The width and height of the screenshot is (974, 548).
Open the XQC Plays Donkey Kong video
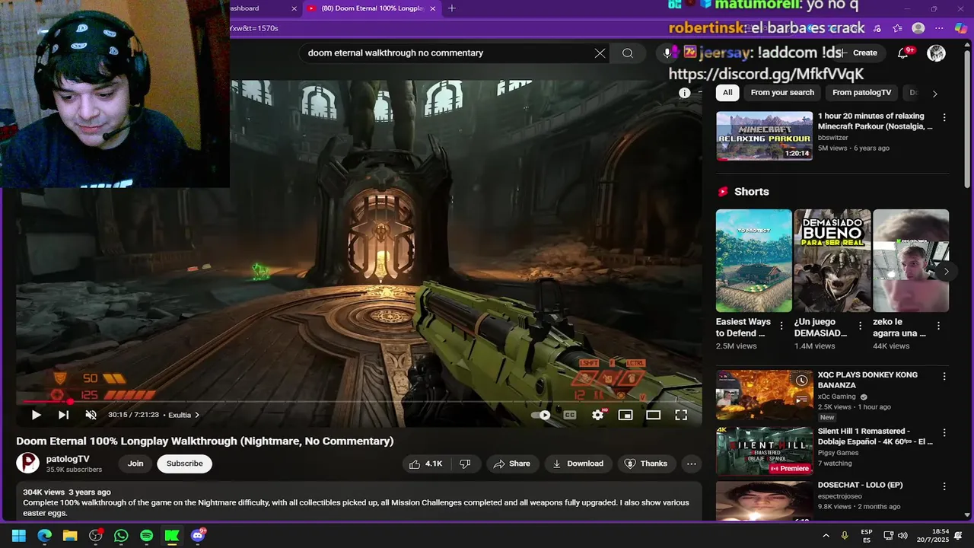764,395
